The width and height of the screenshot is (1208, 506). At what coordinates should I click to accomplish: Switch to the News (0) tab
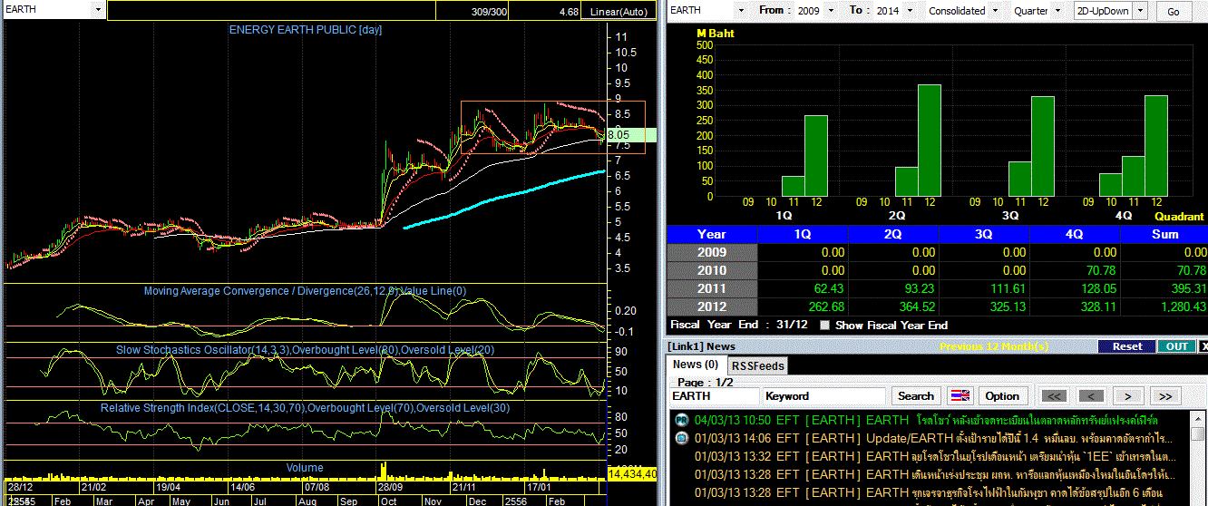(695, 364)
